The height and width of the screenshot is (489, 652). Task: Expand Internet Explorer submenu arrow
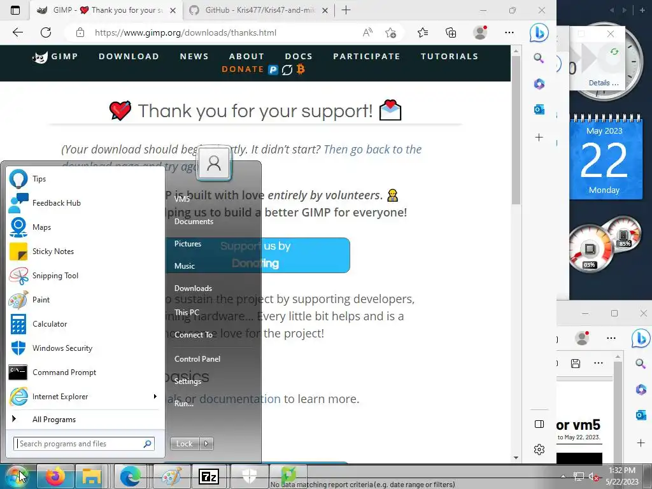point(155,396)
